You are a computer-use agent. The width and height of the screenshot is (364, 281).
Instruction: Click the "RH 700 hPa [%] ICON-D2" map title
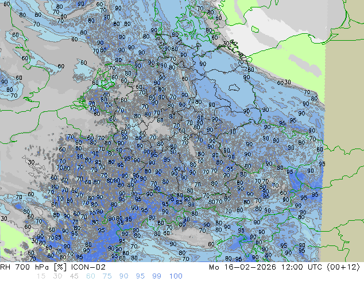click(x=53, y=267)
